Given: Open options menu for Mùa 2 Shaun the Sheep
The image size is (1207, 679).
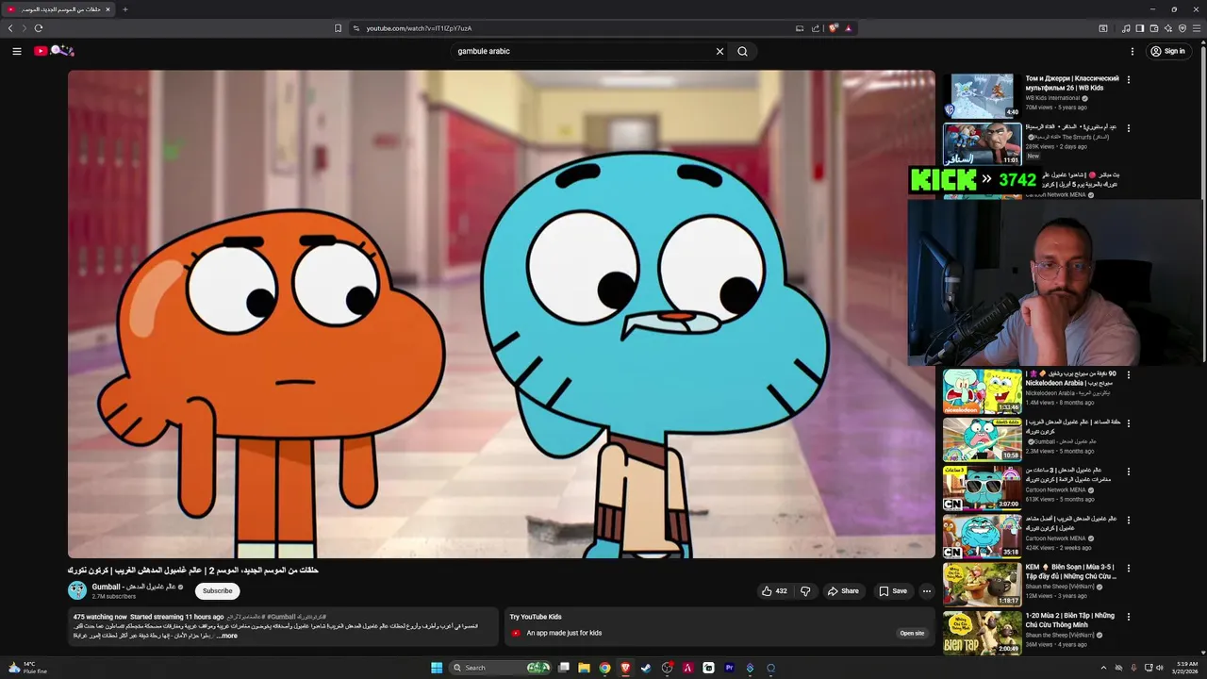Looking at the screenshot, I should (x=1128, y=617).
